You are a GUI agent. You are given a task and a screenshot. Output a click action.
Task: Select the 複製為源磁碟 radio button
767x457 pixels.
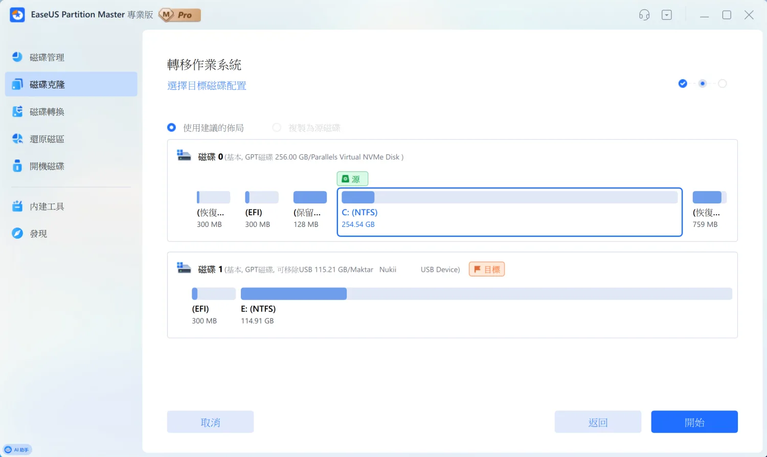pyautogui.click(x=277, y=127)
